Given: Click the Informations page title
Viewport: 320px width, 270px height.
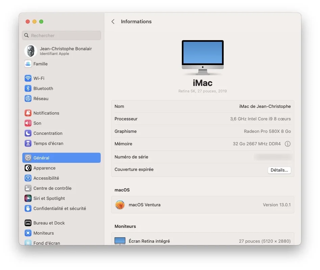Looking at the screenshot, I should (x=136, y=22).
